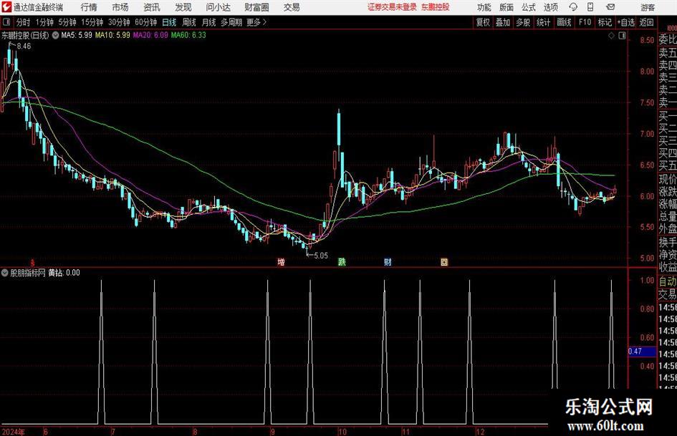The height and width of the screenshot is (436, 677).
Task: Click the indicator settings icon beside 股朋指标网
Action: (5, 273)
